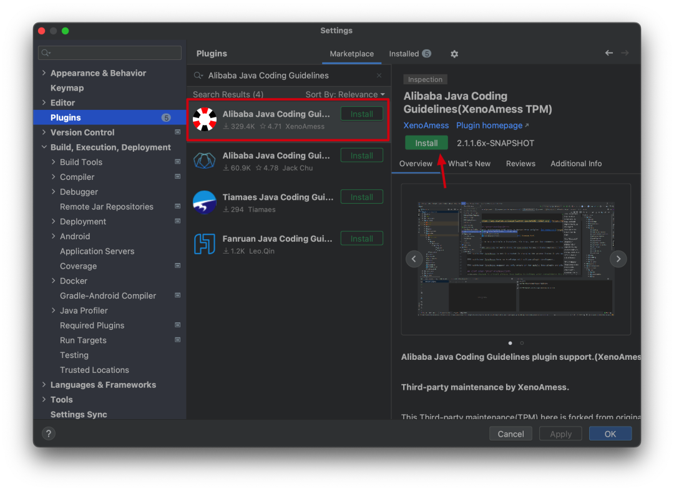Install Alibaba plugin by XenoAmess from list
The height and width of the screenshot is (491, 674).
tap(361, 114)
